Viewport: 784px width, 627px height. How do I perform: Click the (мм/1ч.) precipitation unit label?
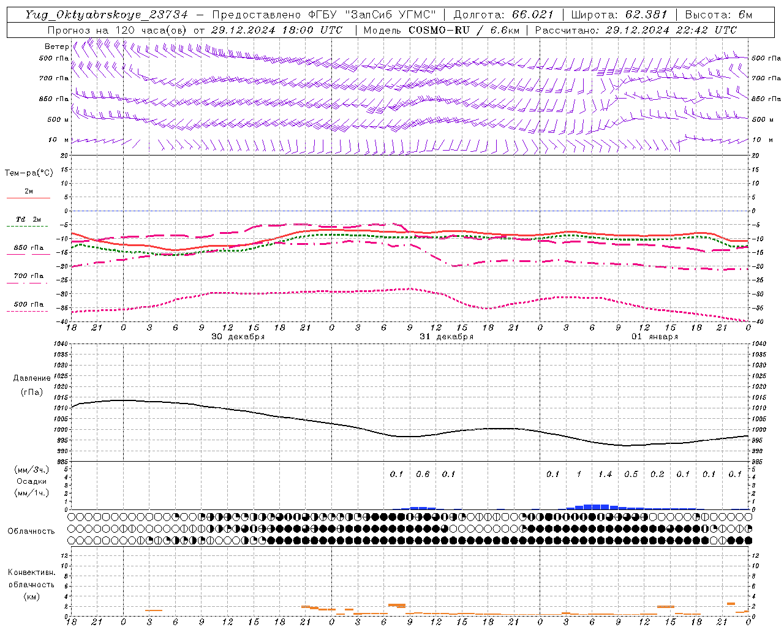coord(32,493)
